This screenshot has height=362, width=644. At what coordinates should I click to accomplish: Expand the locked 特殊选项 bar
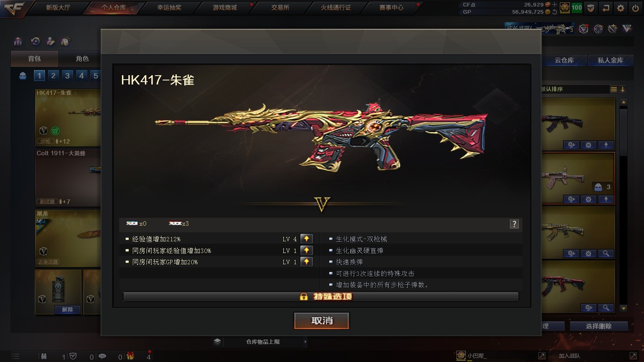[321, 297]
